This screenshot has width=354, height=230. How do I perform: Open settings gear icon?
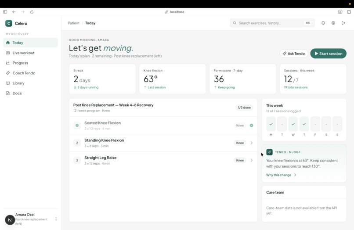click(x=333, y=23)
